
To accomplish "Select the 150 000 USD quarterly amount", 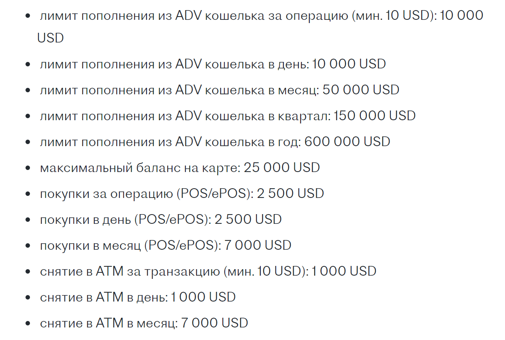I will tap(374, 116).
